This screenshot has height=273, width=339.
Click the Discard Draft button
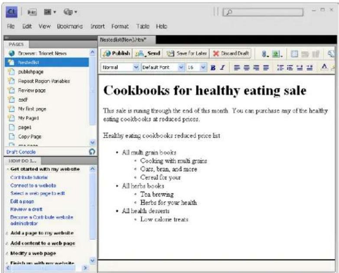[x=231, y=53]
